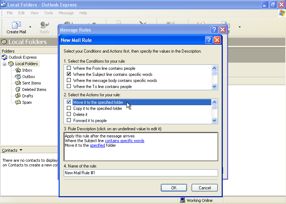Click the Local Folders icon in tree
Screen dimensions: 286x204
pyautogui.click(x=11, y=64)
